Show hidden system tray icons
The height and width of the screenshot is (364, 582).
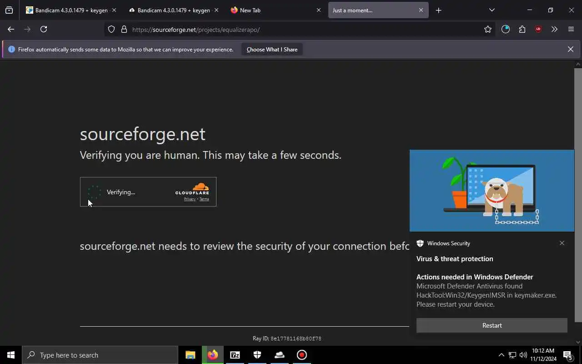pos(501,355)
